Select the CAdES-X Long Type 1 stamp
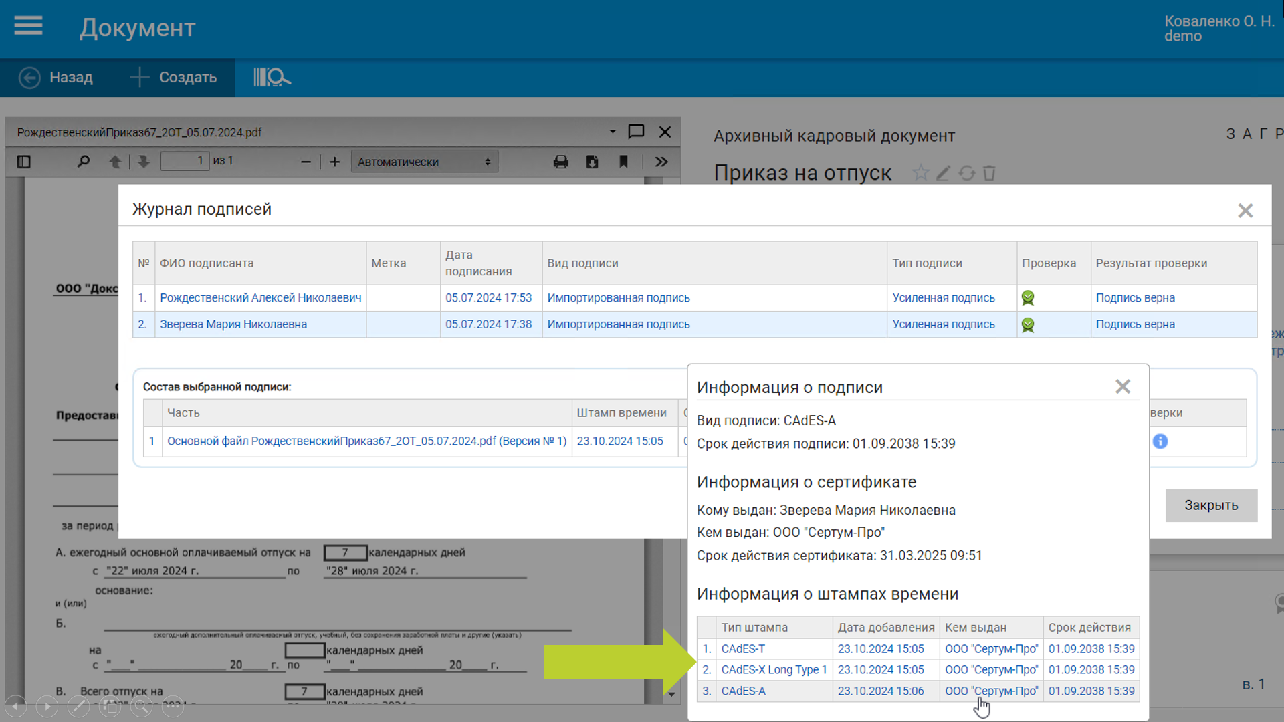 tap(774, 670)
